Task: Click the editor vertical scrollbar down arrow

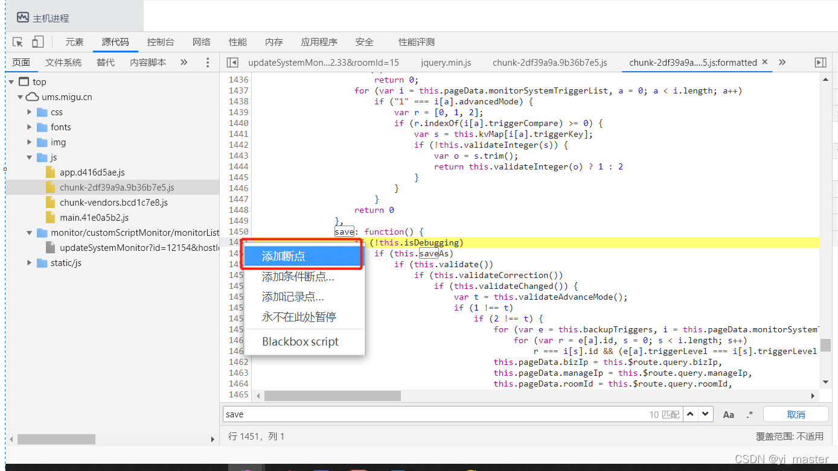Action: pos(825,382)
